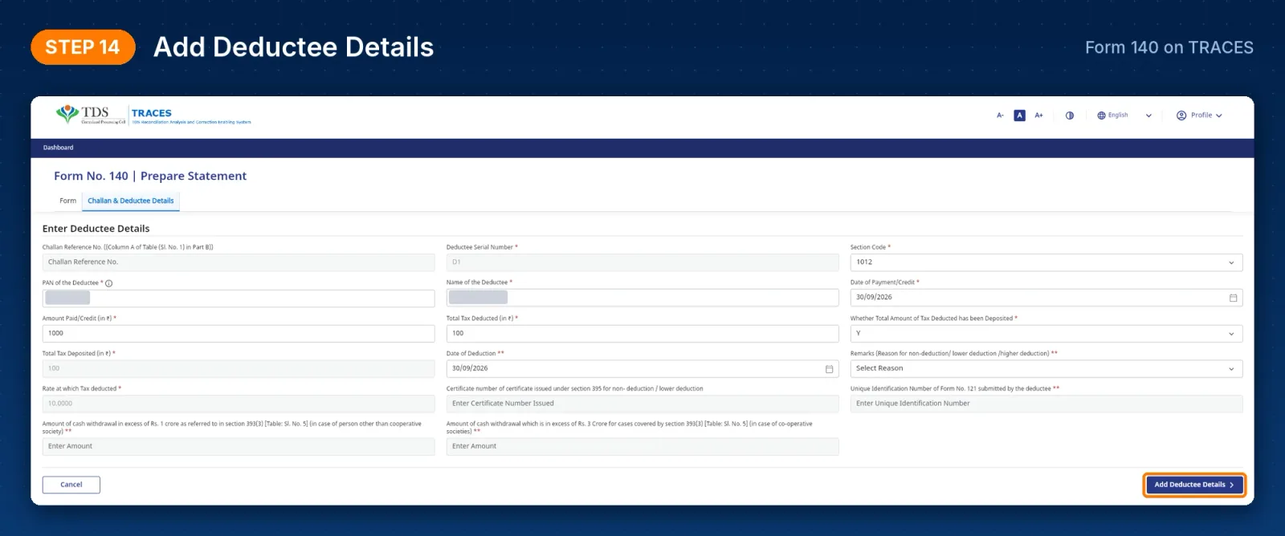The width and height of the screenshot is (1285, 536).
Task: Click Name of the Deductee input
Action: [642, 298]
